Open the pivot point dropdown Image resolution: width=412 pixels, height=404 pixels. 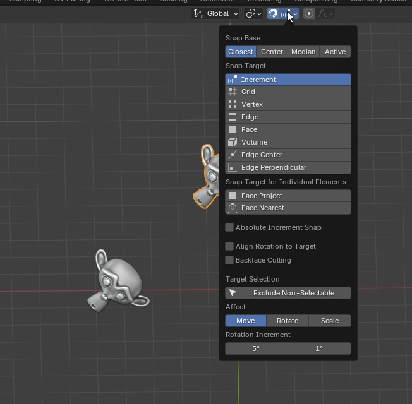pos(253,13)
